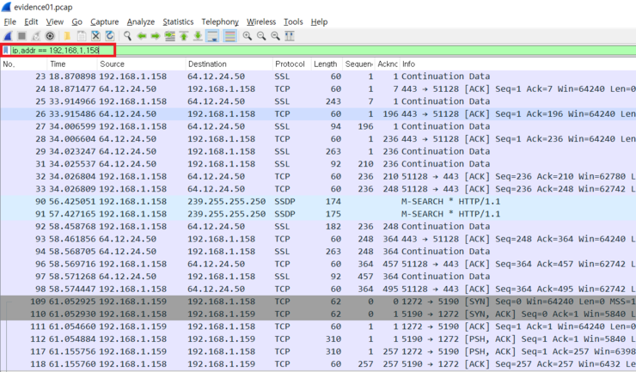The height and width of the screenshot is (372, 636).
Task: Click length 182 in packet 92
Action: pyautogui.click(x=333, y=226)
